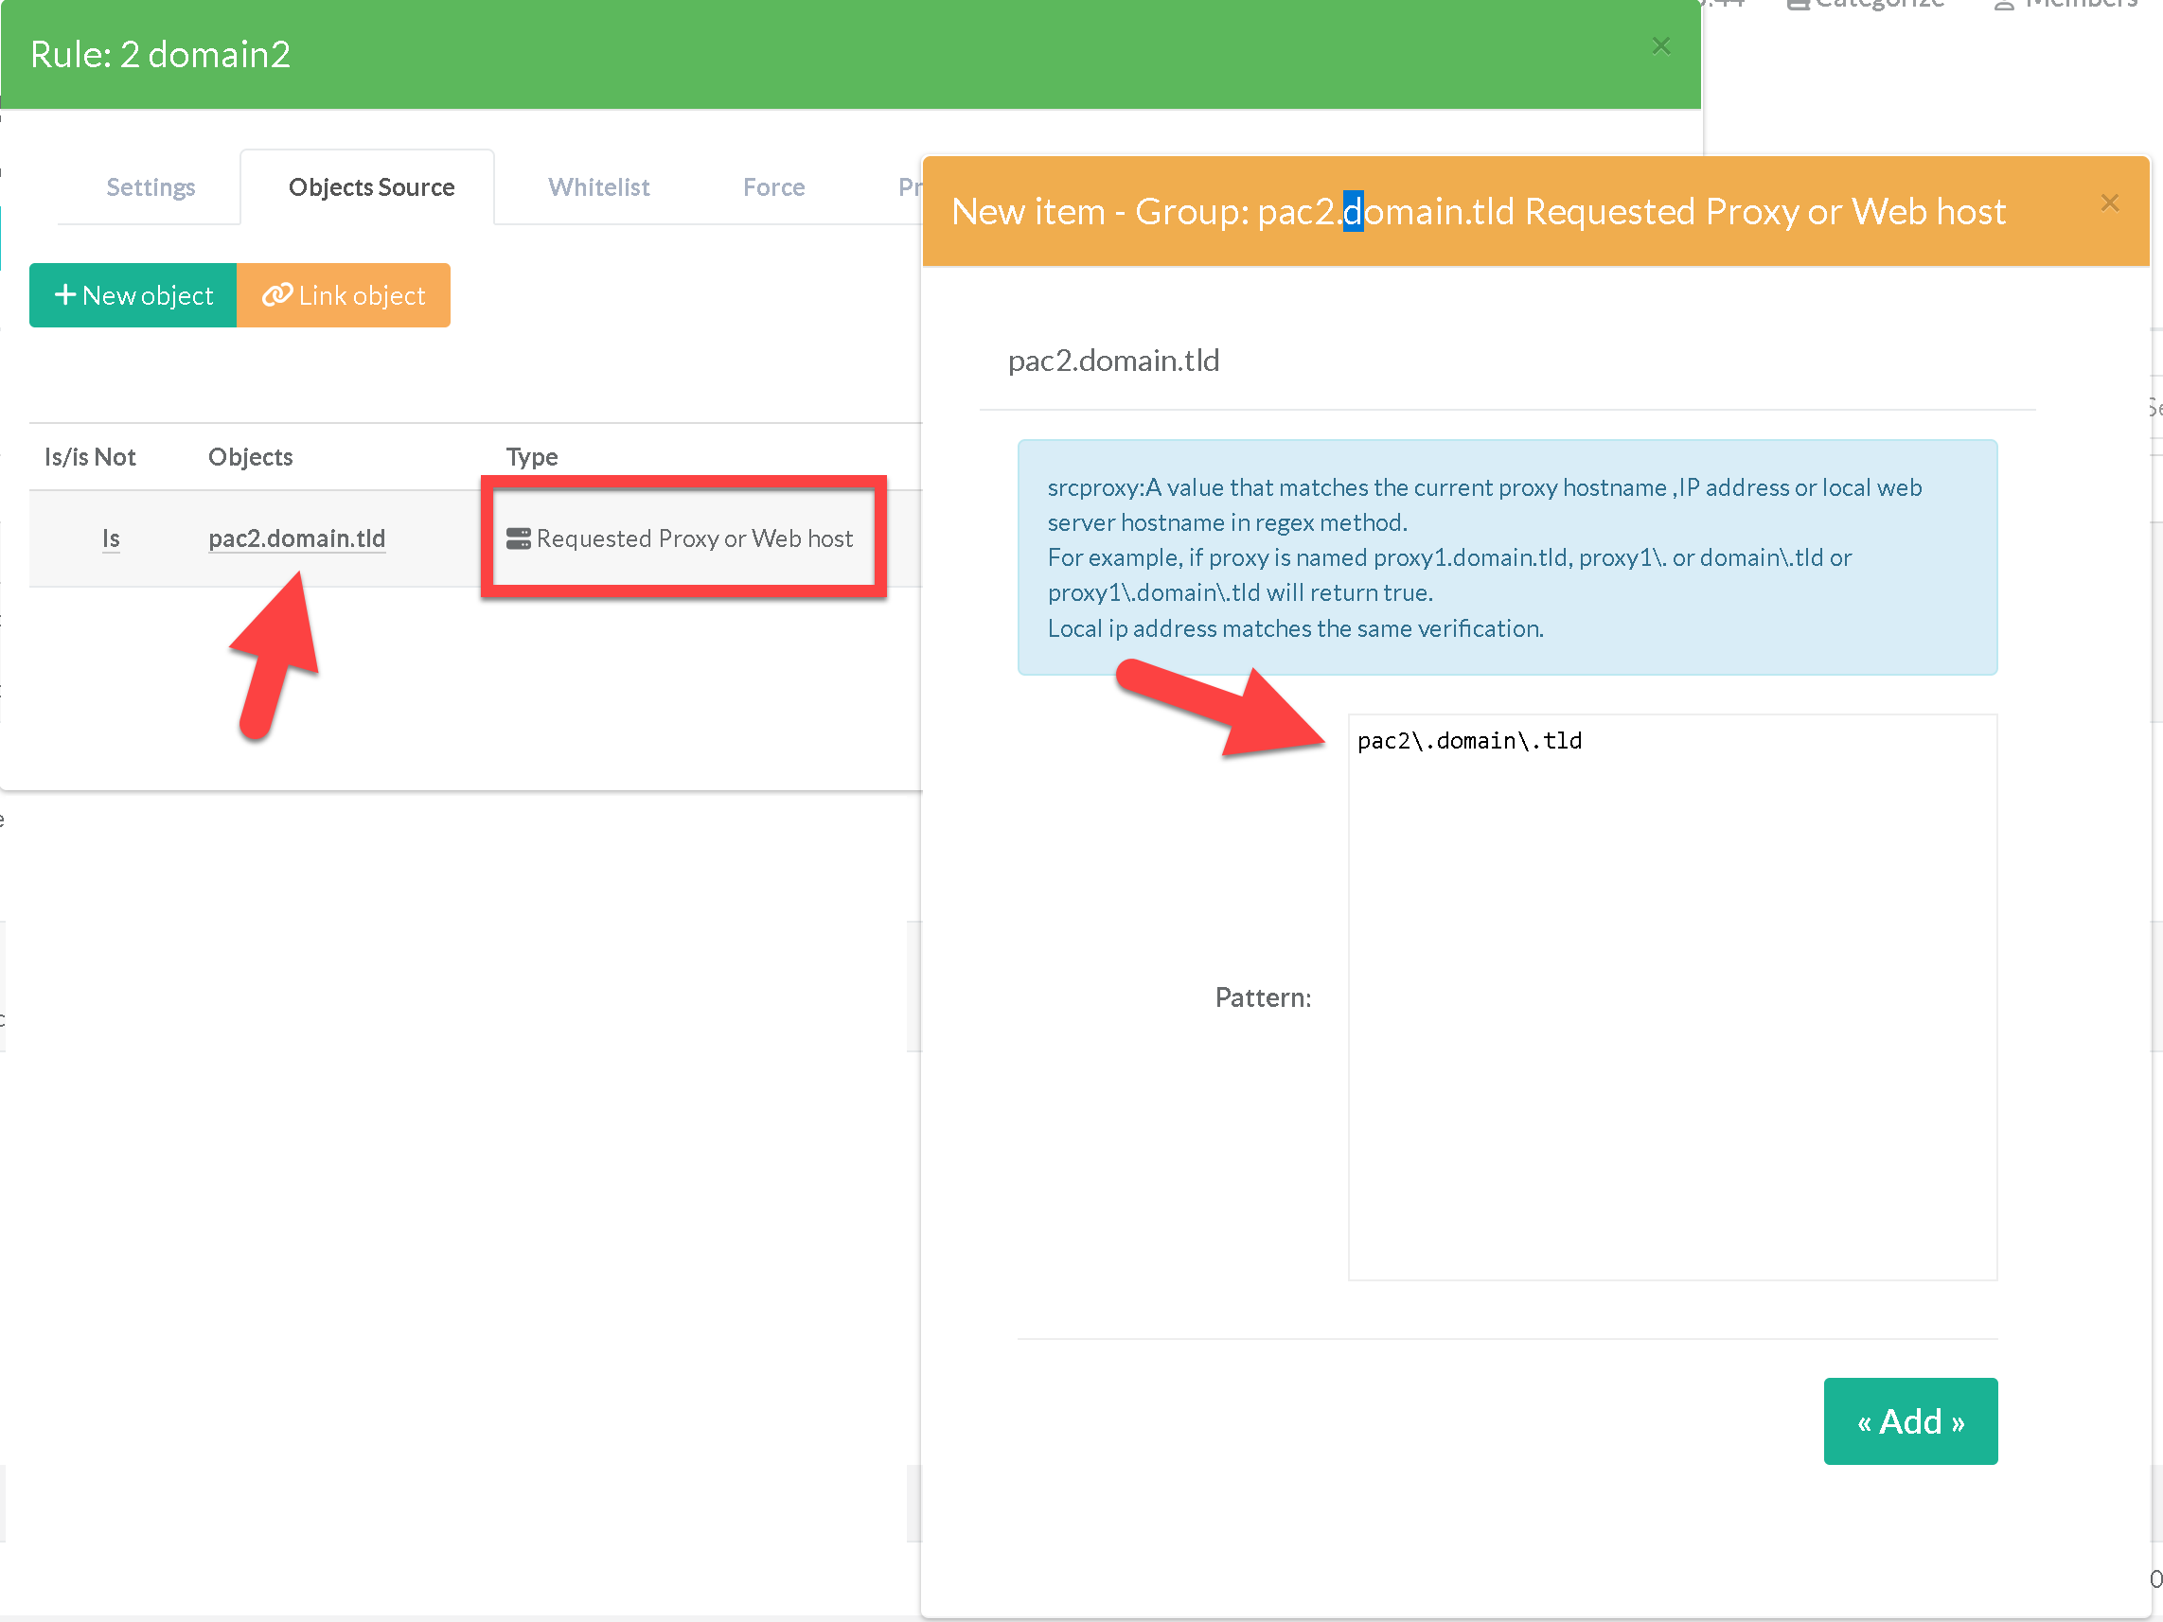The image size is (2163, 1622).
Task: Click inside the Pattern text area
Action: point(1672,997)
